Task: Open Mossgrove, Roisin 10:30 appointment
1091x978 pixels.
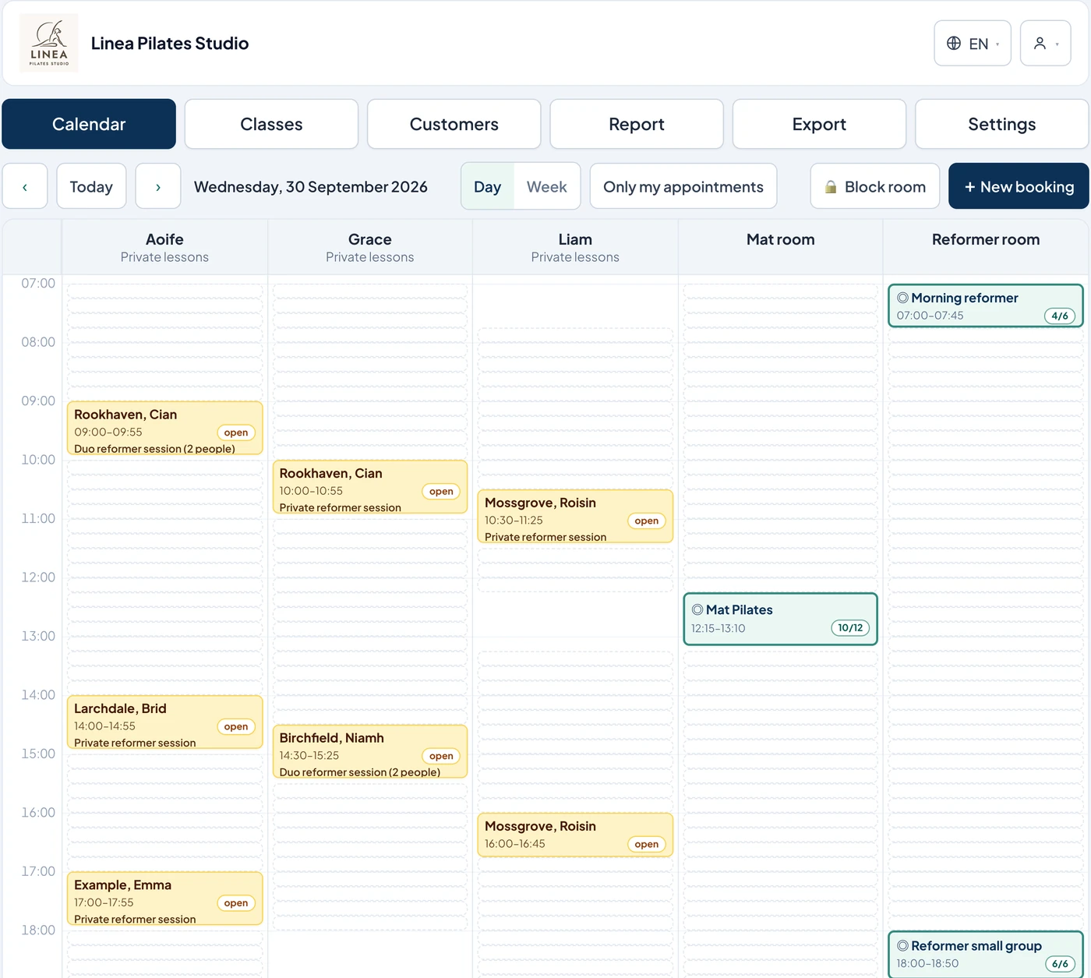Action: 575,516
